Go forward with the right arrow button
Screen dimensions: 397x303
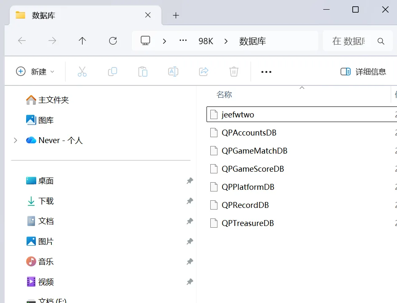coord(52,41)
